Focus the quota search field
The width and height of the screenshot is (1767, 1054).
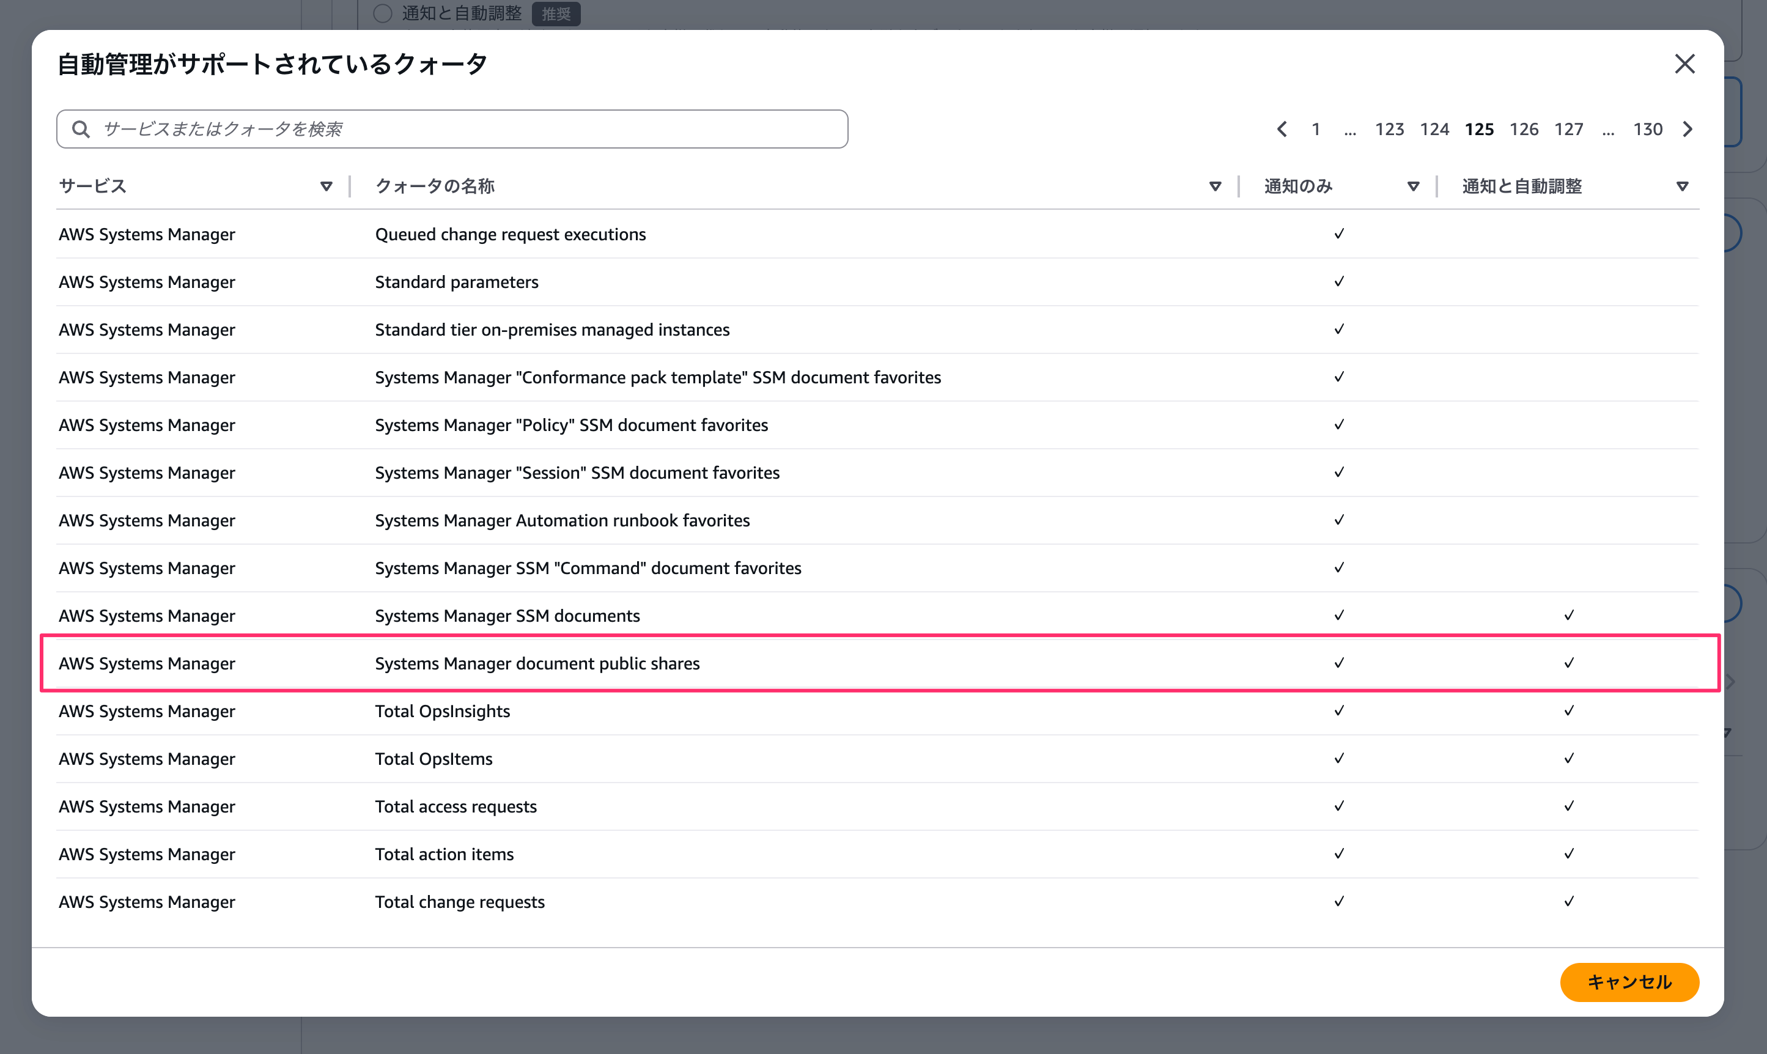point(469,129)
